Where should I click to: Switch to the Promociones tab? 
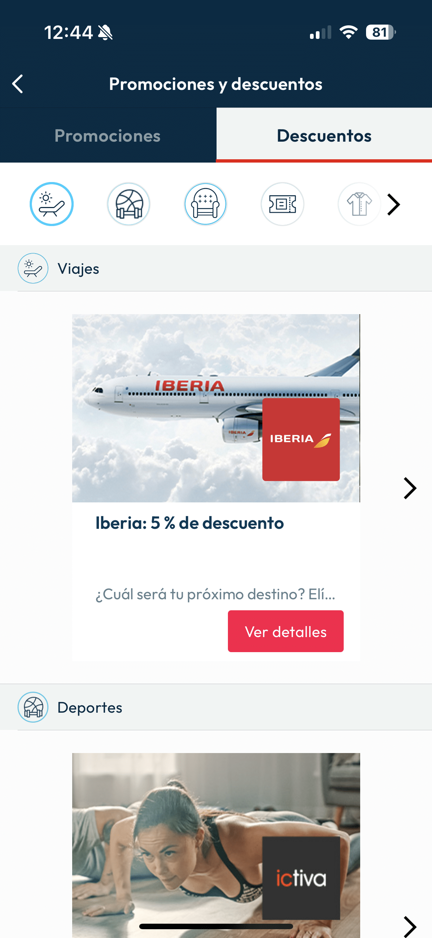pyautogui.click(x=108, y=135)
